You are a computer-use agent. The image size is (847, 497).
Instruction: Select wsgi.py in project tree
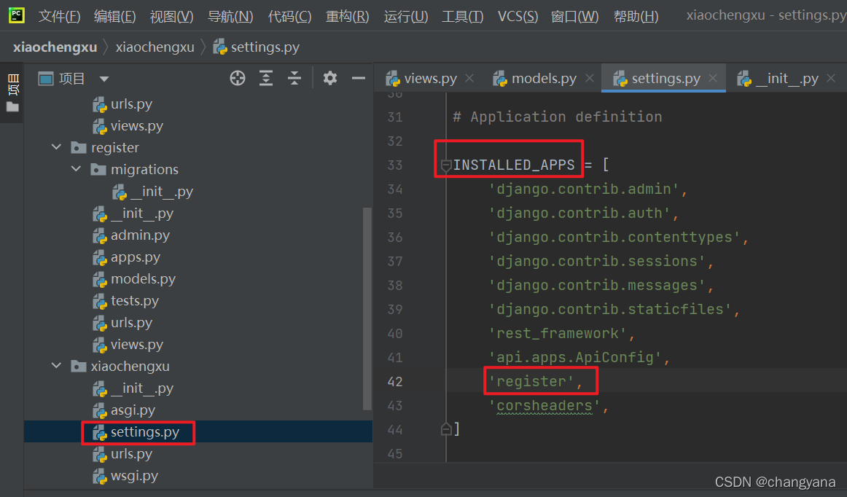(126, 475)
